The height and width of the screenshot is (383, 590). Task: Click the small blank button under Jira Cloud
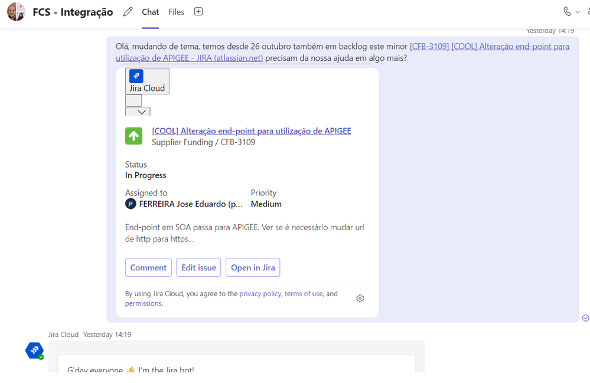(x=133, y=101)
